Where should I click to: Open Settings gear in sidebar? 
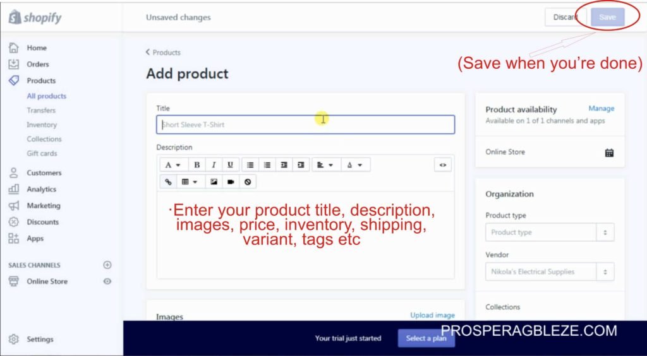pos(14,339)
